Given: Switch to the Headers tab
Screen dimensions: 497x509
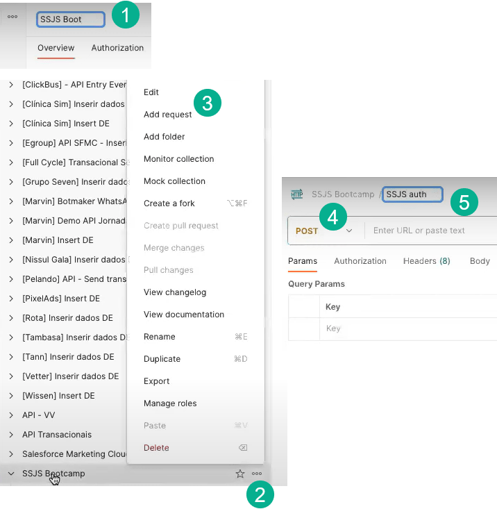Looking at the screenshot, I should [x=426, y=261].
